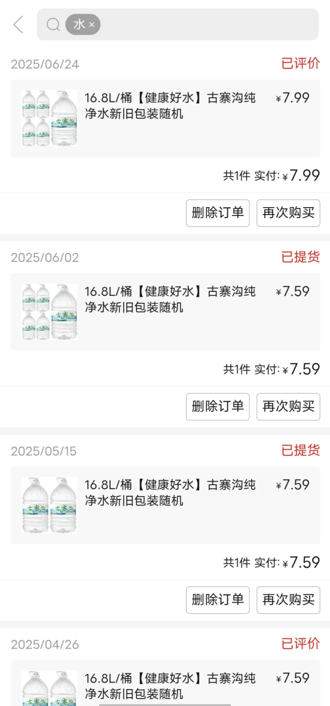
Task: Repurchase the 2025/06/02 order
Action: [x=288, y=406]
